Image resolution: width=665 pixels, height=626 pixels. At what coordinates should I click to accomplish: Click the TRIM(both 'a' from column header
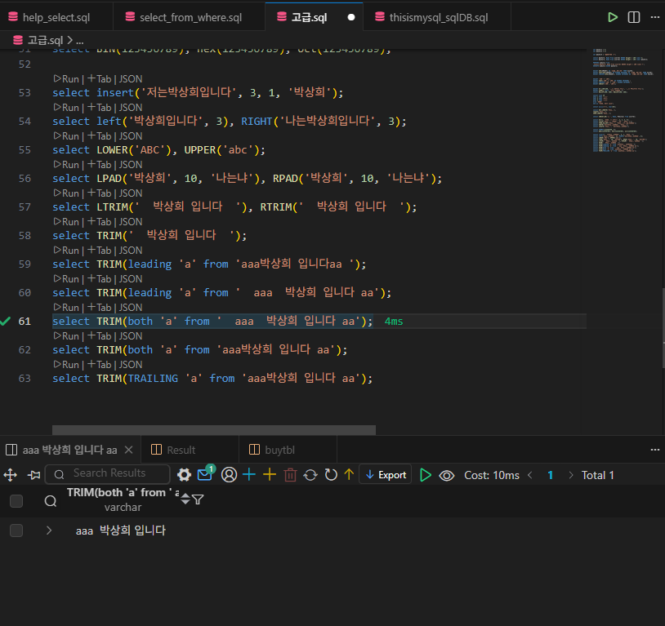123,492
